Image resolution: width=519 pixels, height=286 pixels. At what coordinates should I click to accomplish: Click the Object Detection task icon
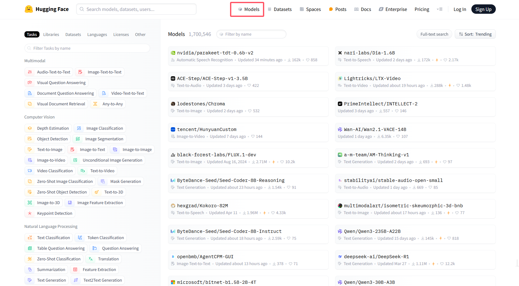point(30,139)
